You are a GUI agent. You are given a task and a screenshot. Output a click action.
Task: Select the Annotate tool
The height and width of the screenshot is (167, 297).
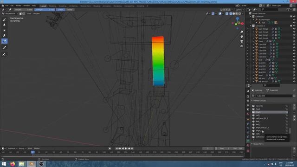tap(4, 55)
